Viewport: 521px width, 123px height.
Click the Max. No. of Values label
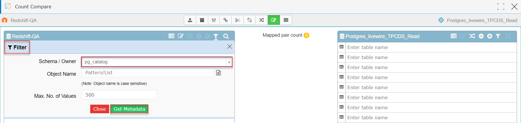click(x=55, y=96)
